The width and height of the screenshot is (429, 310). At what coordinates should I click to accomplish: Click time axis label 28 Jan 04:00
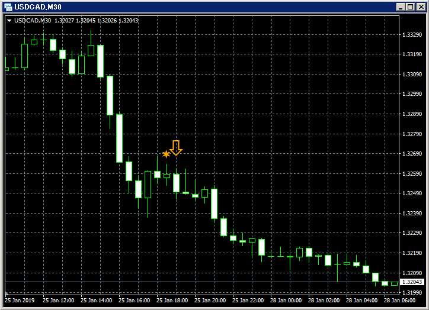pos(361,301)
